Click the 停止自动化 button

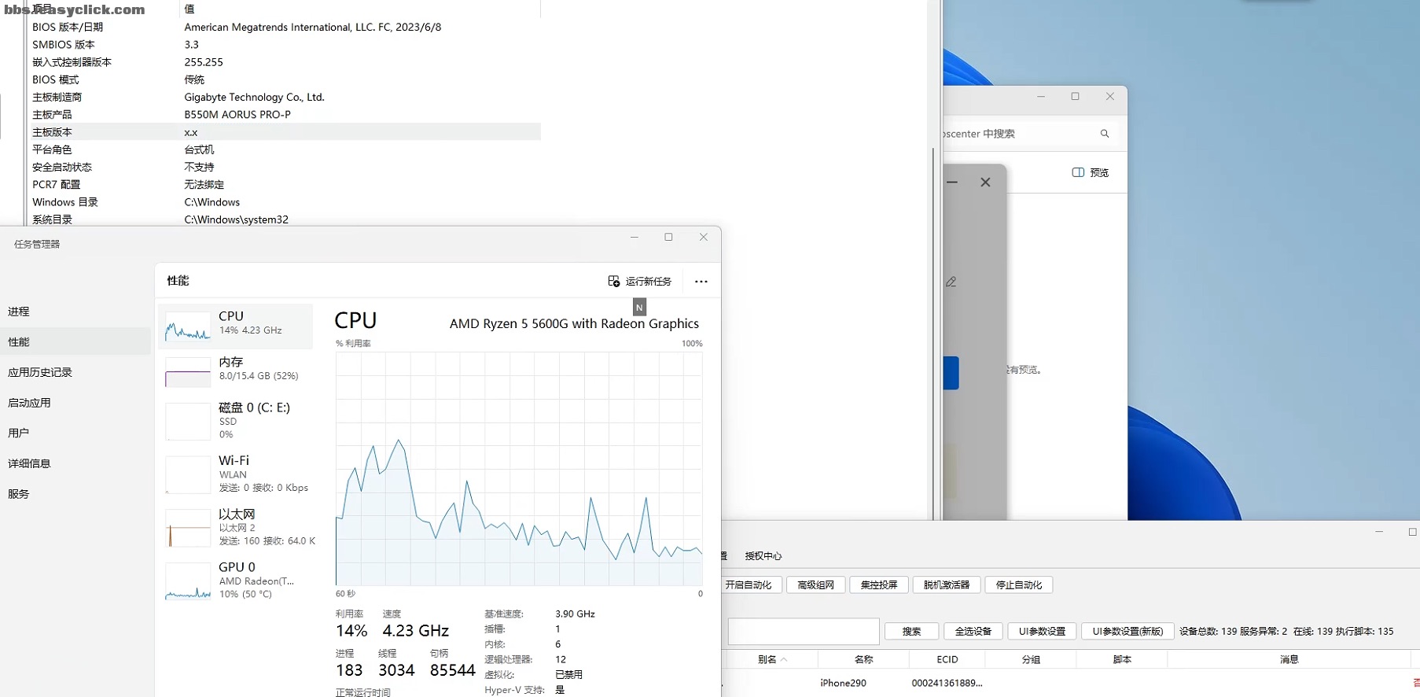tap(1019, 585)
